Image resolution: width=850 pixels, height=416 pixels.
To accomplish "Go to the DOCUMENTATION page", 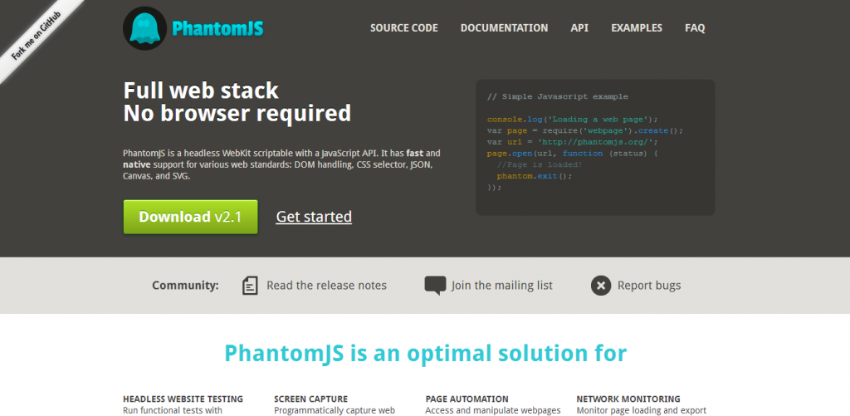I will point(504,28).
